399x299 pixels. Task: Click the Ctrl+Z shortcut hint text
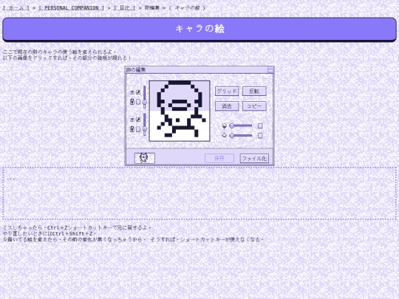tap(57, 227)
